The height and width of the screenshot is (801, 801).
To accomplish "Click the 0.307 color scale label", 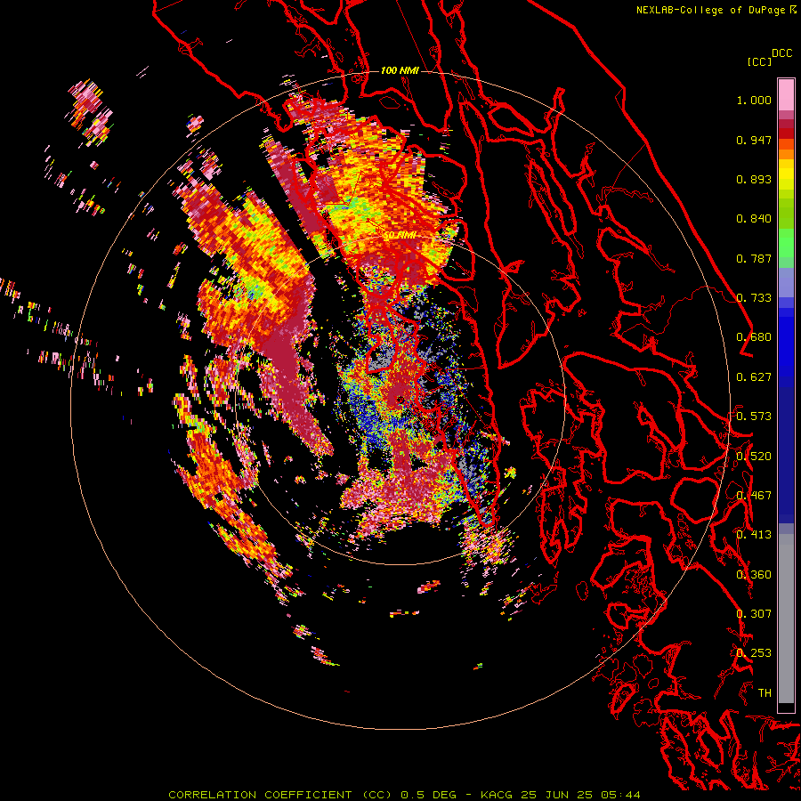I will [754, 614].
